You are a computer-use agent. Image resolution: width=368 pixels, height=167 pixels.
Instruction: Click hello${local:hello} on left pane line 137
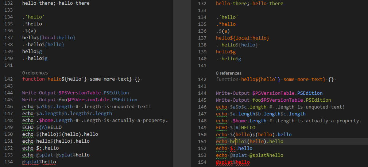click(49, 38)
